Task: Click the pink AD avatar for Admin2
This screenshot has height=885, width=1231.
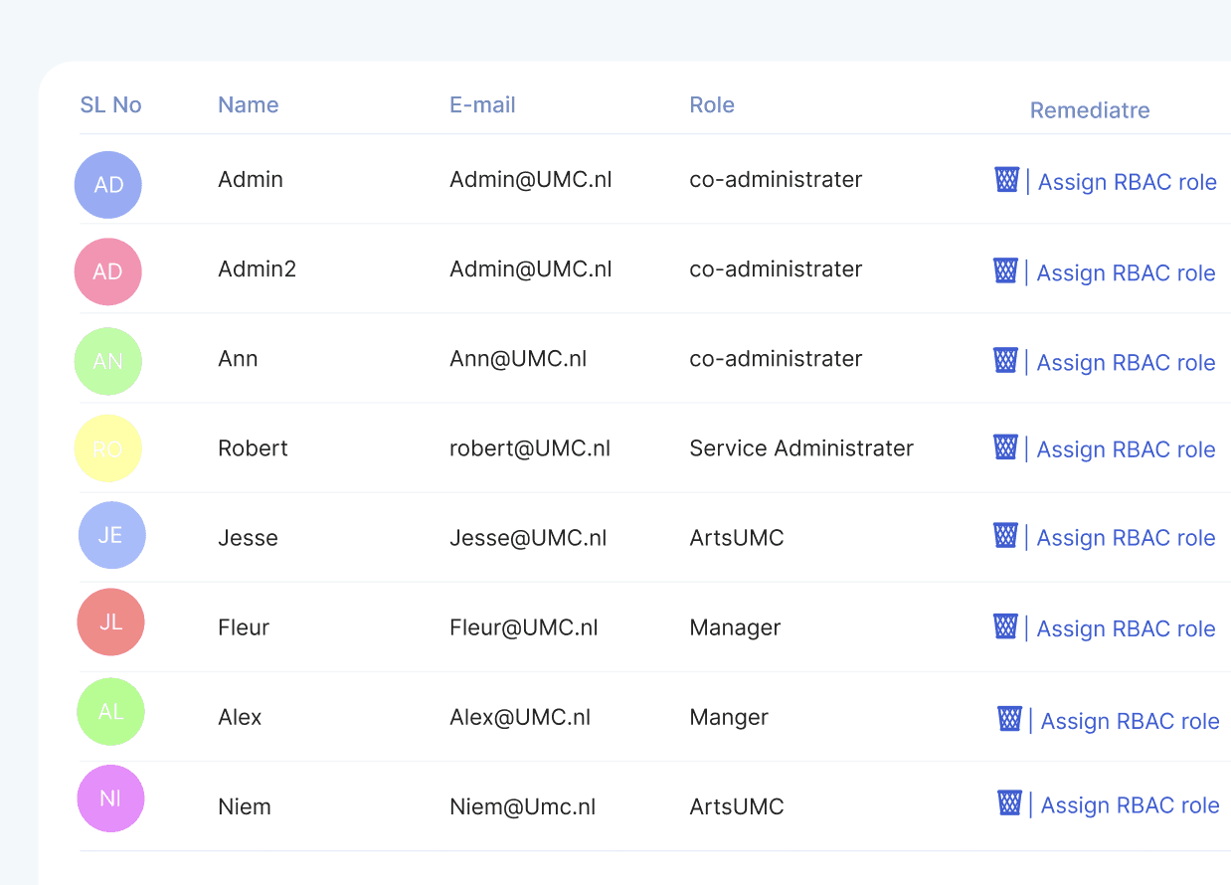Action: tap(108, 271)
